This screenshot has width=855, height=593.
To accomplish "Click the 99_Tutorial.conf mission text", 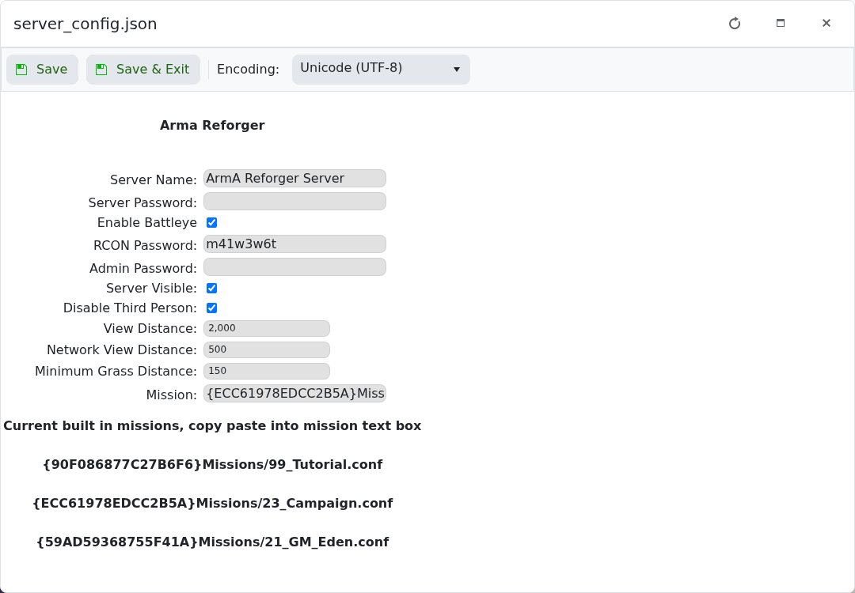I will [x=213, y=464].
